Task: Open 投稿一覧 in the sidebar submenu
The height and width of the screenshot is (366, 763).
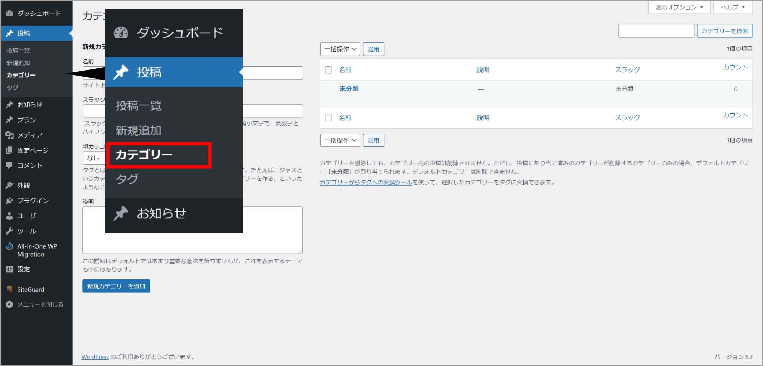Action: point(18,50)
